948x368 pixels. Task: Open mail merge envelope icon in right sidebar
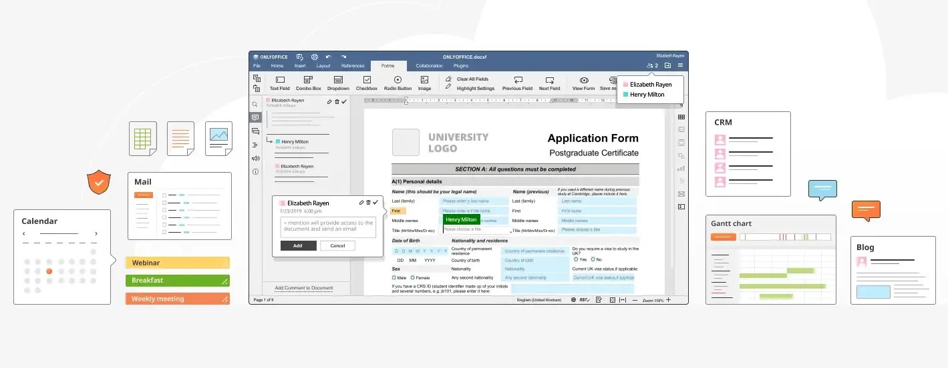[681, 194]
